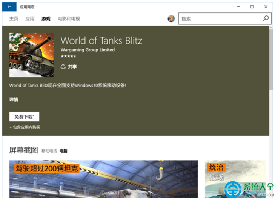Click the 免费下载 button
Viewport: 275px width, 199px height.
point(24,117)
